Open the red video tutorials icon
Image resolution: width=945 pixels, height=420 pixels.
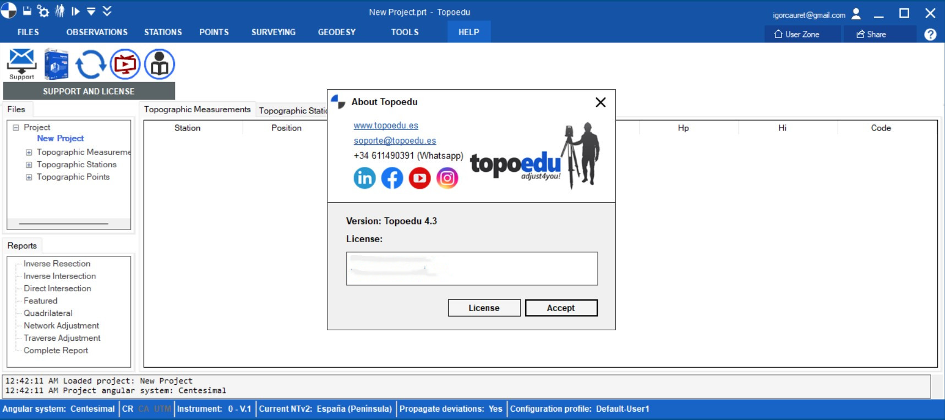pos(125,64)
